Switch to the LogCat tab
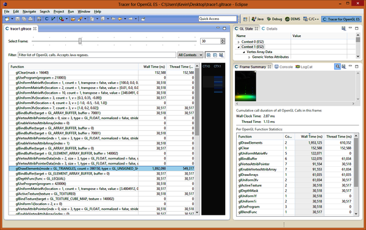Image resolution: width=366 pixels, height=230 pixels. [x=304, y=67]
